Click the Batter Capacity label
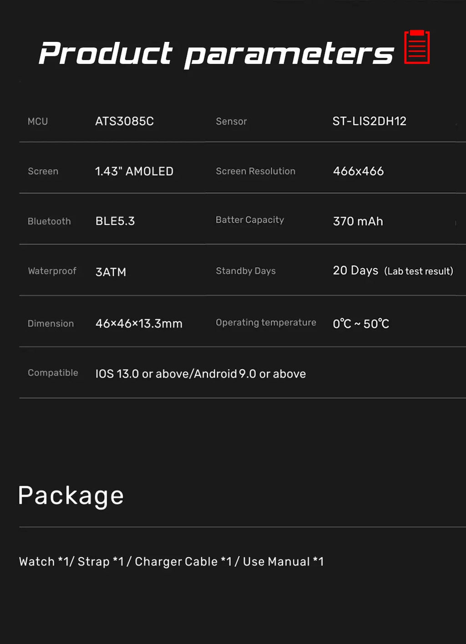This screenshot has width=466, height=644. (249, 220)
